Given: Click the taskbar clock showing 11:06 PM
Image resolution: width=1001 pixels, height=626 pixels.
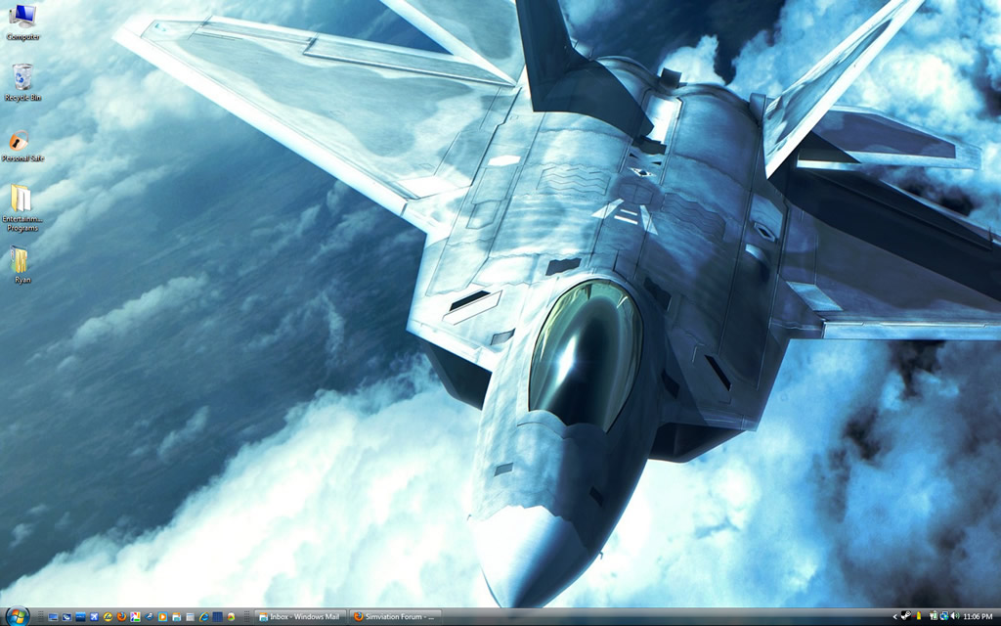Looking at the screenshot, I should pyautogui.click(x=978, y=616).
